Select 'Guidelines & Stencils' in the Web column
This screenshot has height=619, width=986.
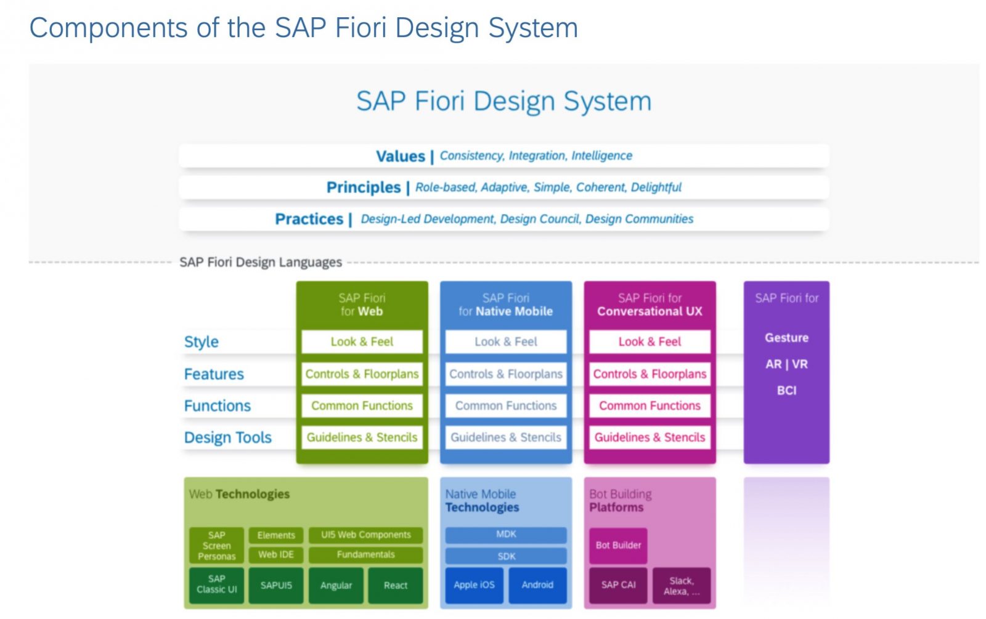(362, 437)
